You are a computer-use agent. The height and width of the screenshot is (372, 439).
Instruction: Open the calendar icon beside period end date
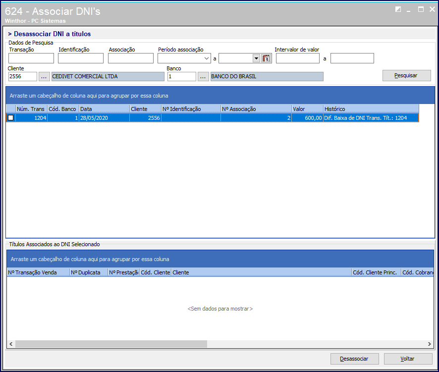tap(266, 58)
